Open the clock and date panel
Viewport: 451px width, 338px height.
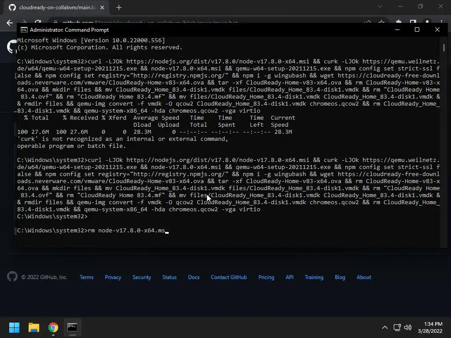430,327
